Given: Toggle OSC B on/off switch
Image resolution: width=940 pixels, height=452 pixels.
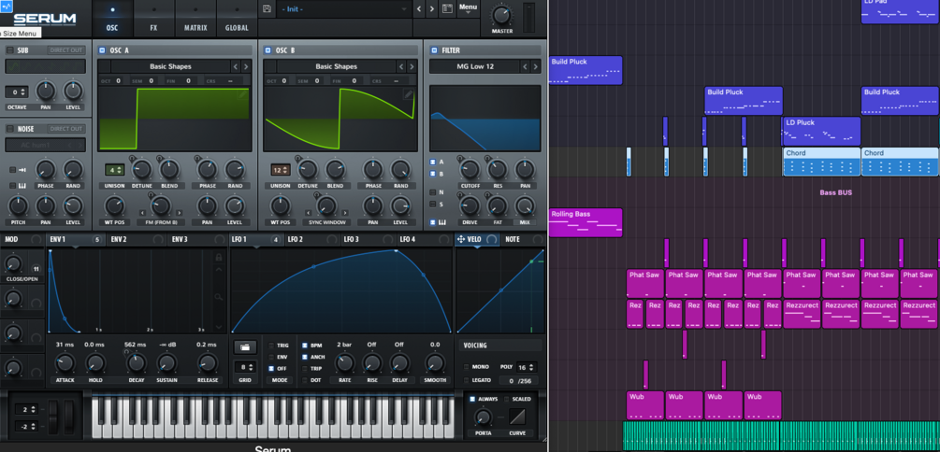Looking at the screenshot, I should 268,50.
